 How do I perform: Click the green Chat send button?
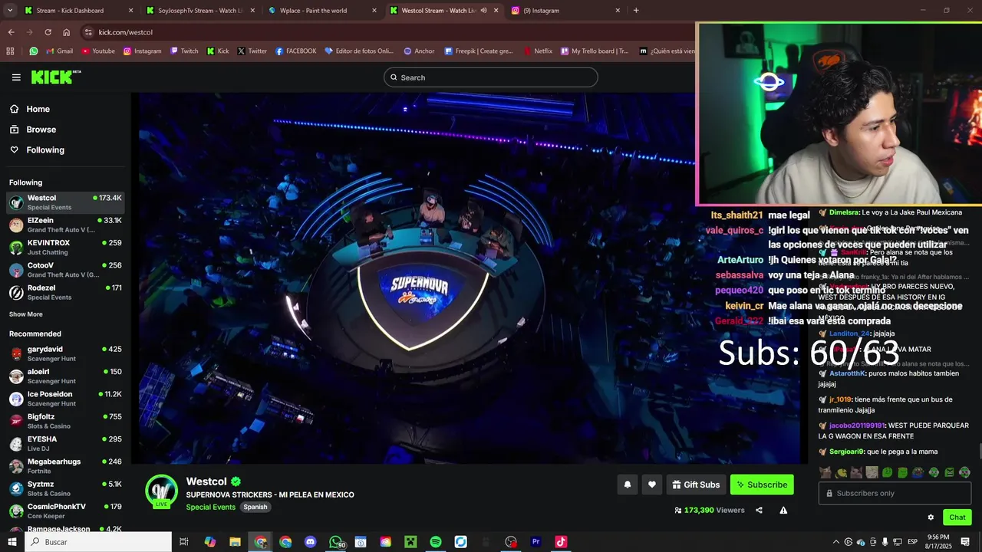pos(957,517)
